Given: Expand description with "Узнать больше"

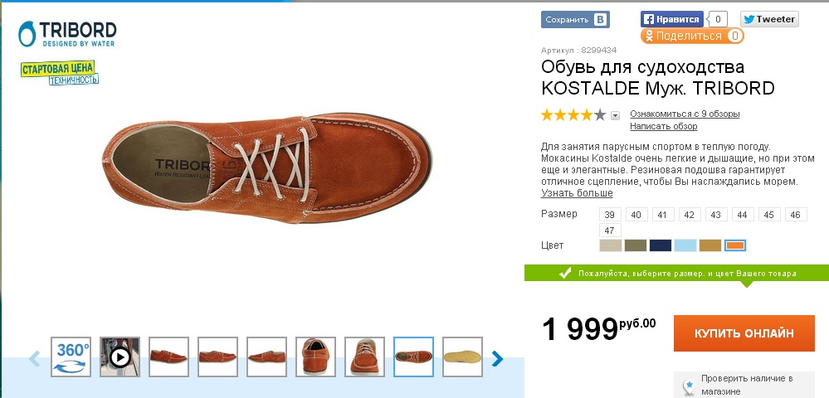Looking at the screenshot, I should (577, 193).
